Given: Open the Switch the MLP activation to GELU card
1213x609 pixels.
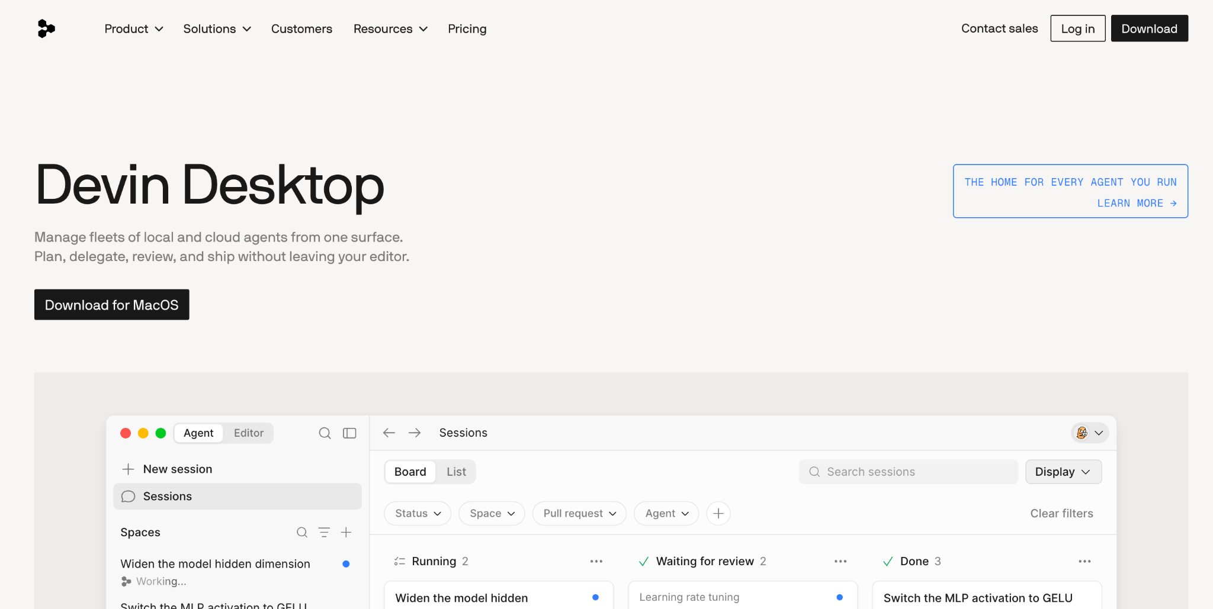Looking at the screenshot, I should [987, 595].
